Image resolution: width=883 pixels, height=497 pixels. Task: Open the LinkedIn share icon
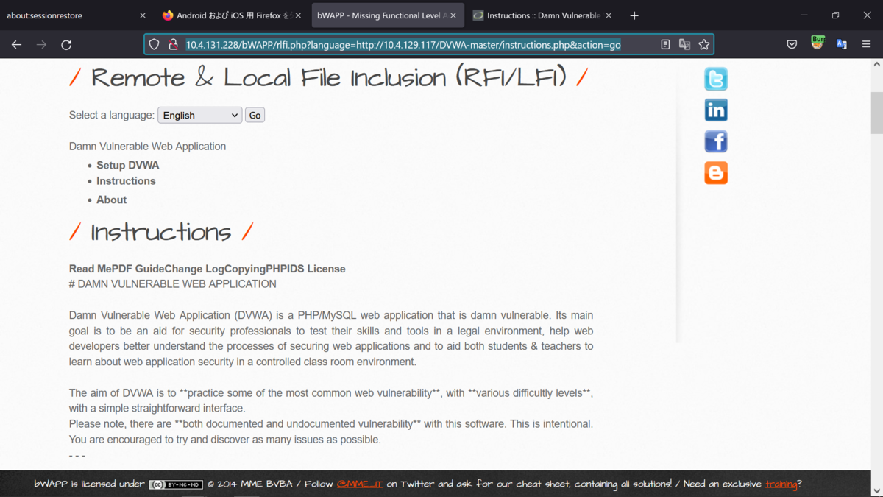716,110
